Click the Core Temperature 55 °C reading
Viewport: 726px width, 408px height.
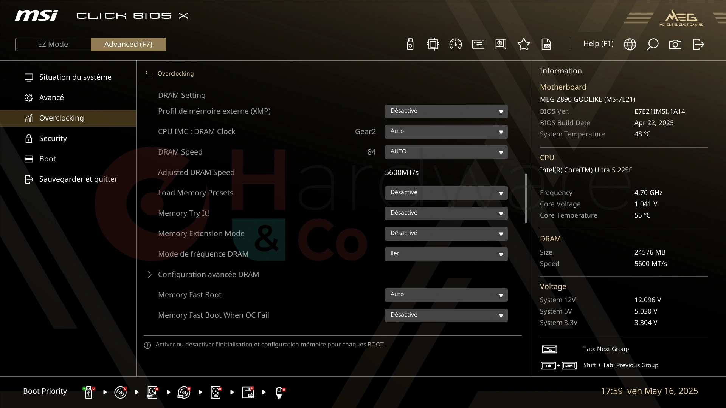642,215
